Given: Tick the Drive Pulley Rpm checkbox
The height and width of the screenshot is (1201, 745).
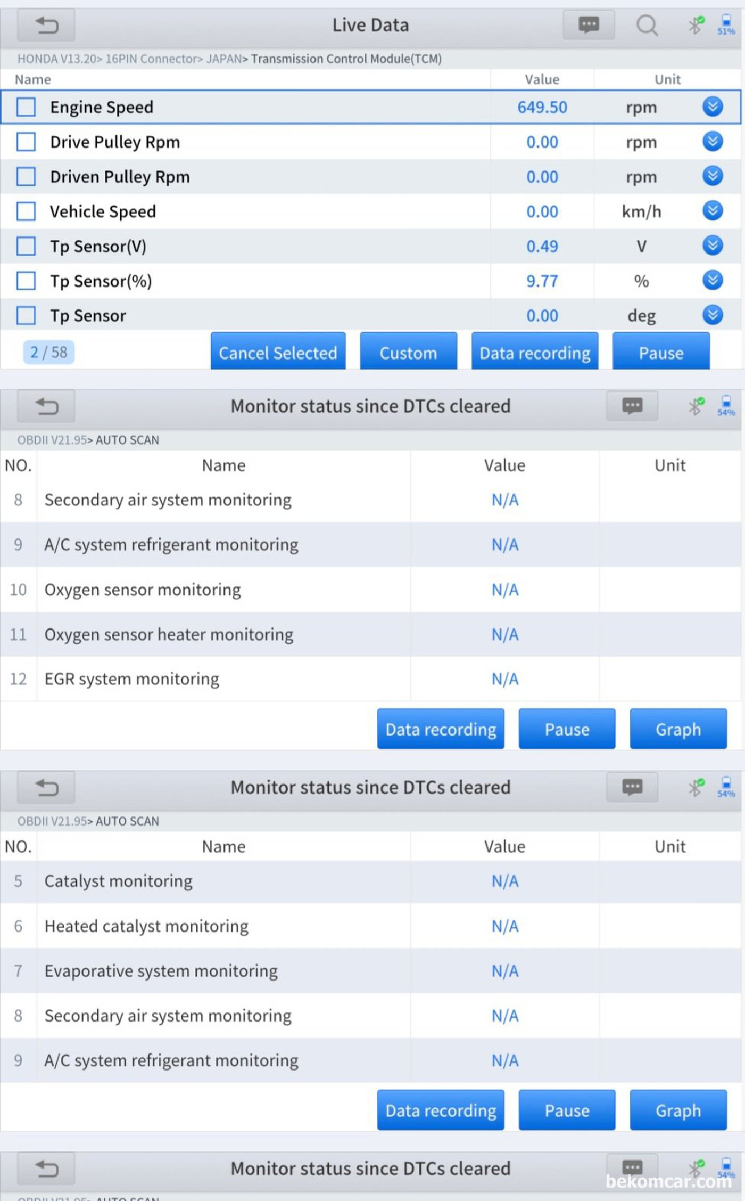Looking at the screenshot, I should pyautogui.click(x=26, y=142).
